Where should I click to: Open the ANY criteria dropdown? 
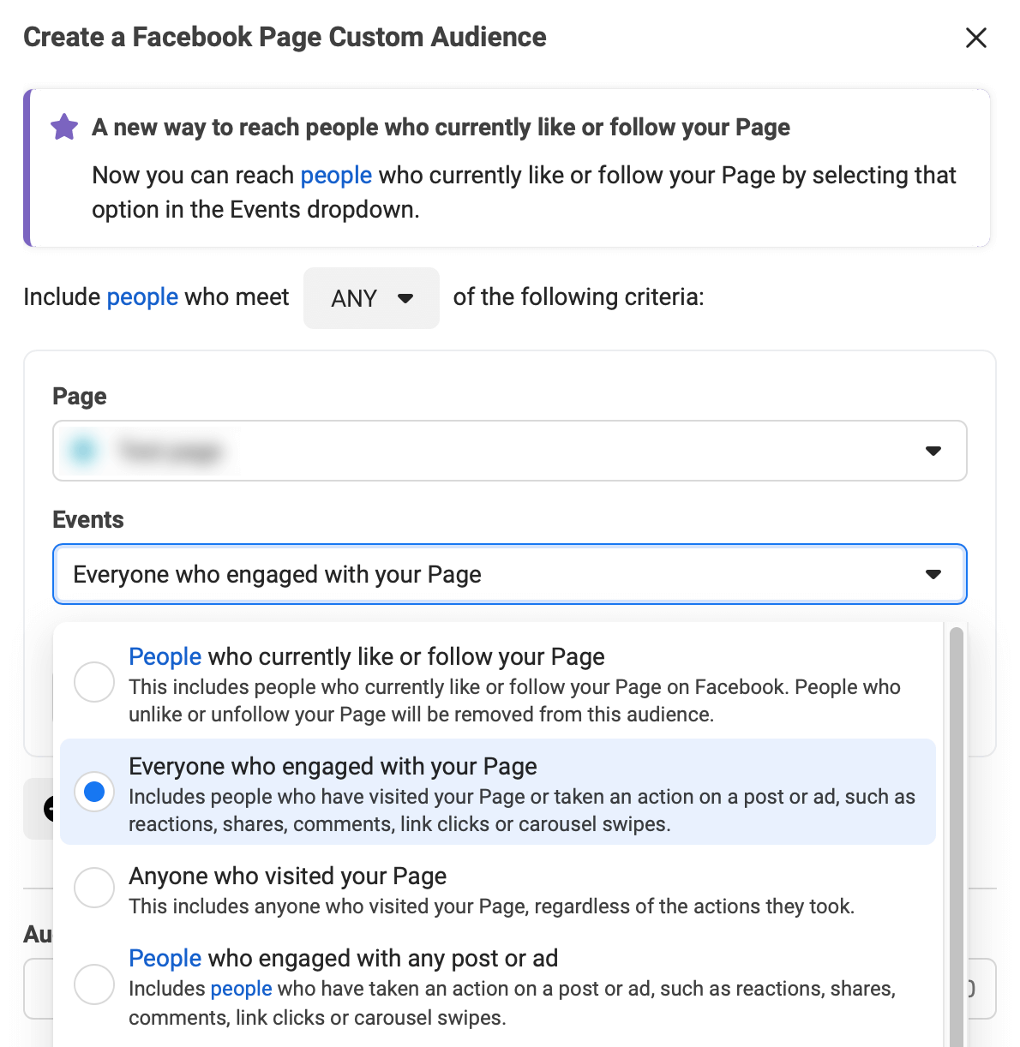pos(371,298)
